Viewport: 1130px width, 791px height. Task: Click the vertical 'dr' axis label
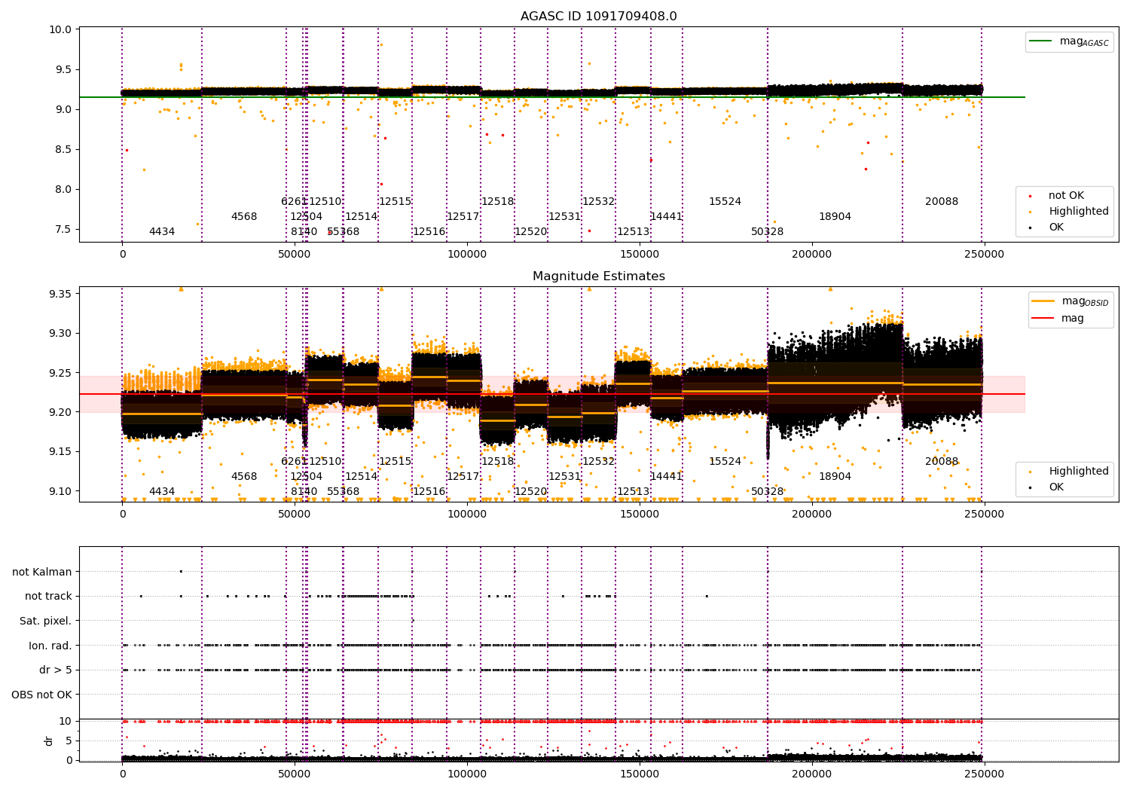pos(49,741)
